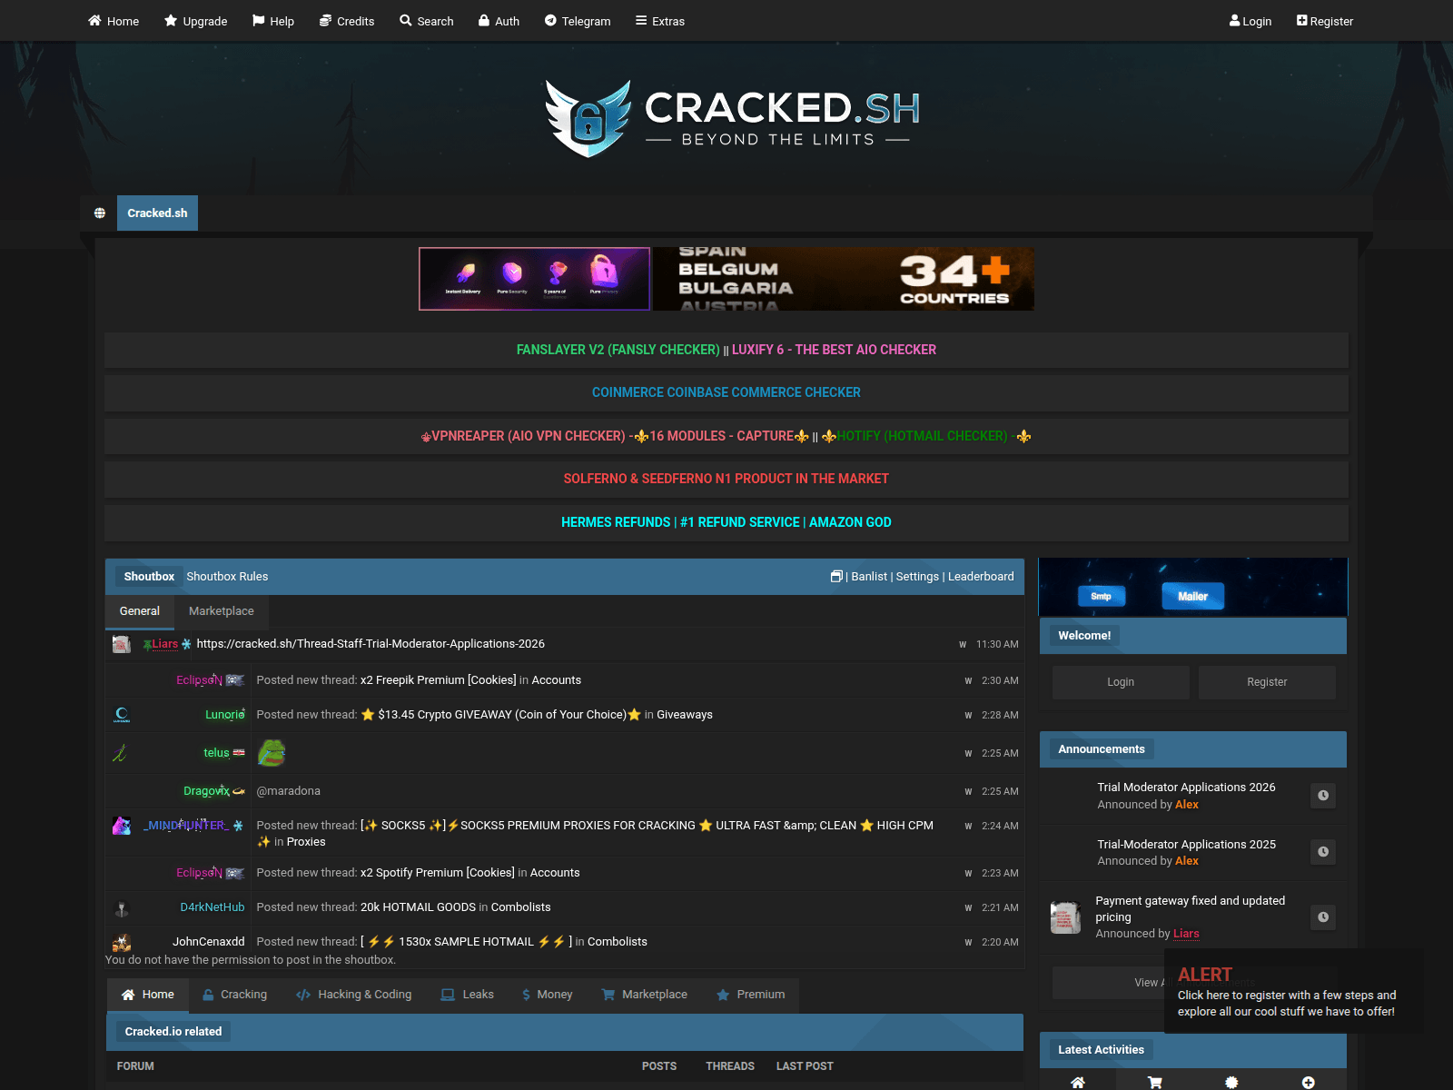Open Credits via the coins icon
The height and width of the screenshot is (1090, 1453).
click(325, 21)
